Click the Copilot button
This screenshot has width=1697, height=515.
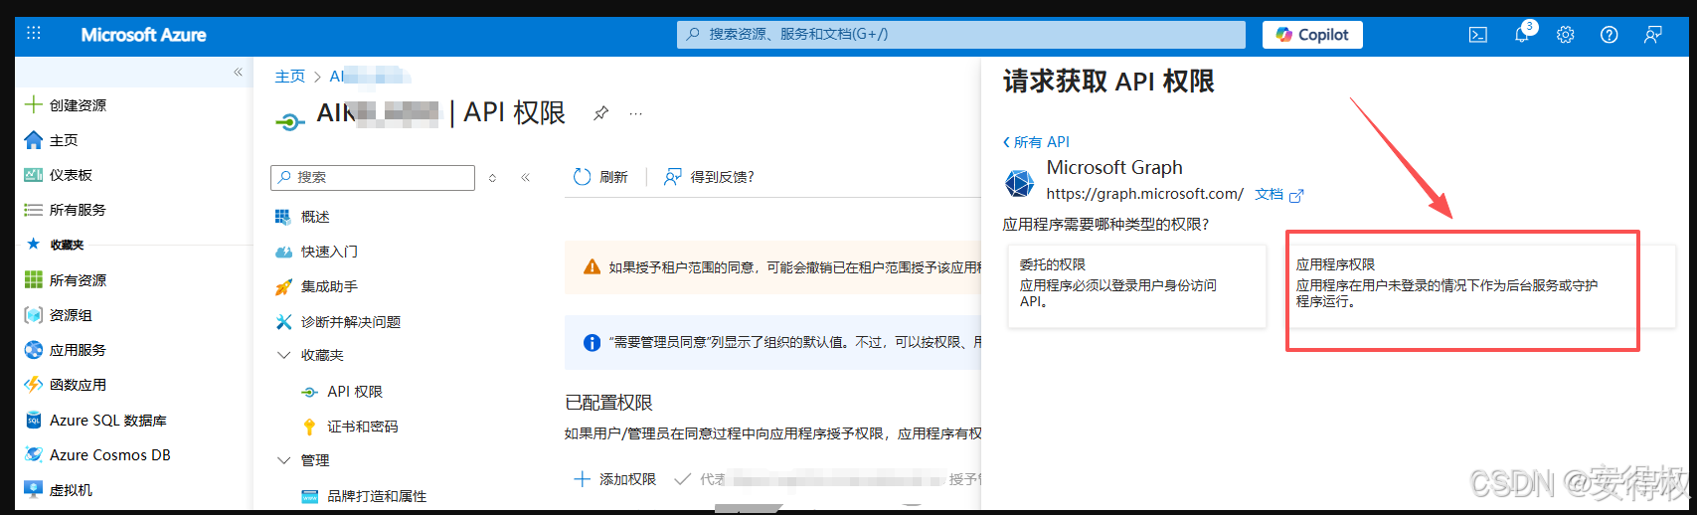pos(1312,35)
